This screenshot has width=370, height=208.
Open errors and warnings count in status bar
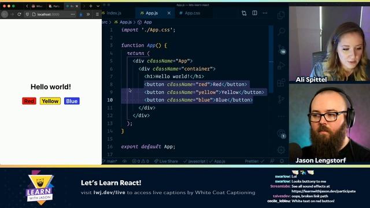pos(140,161)
